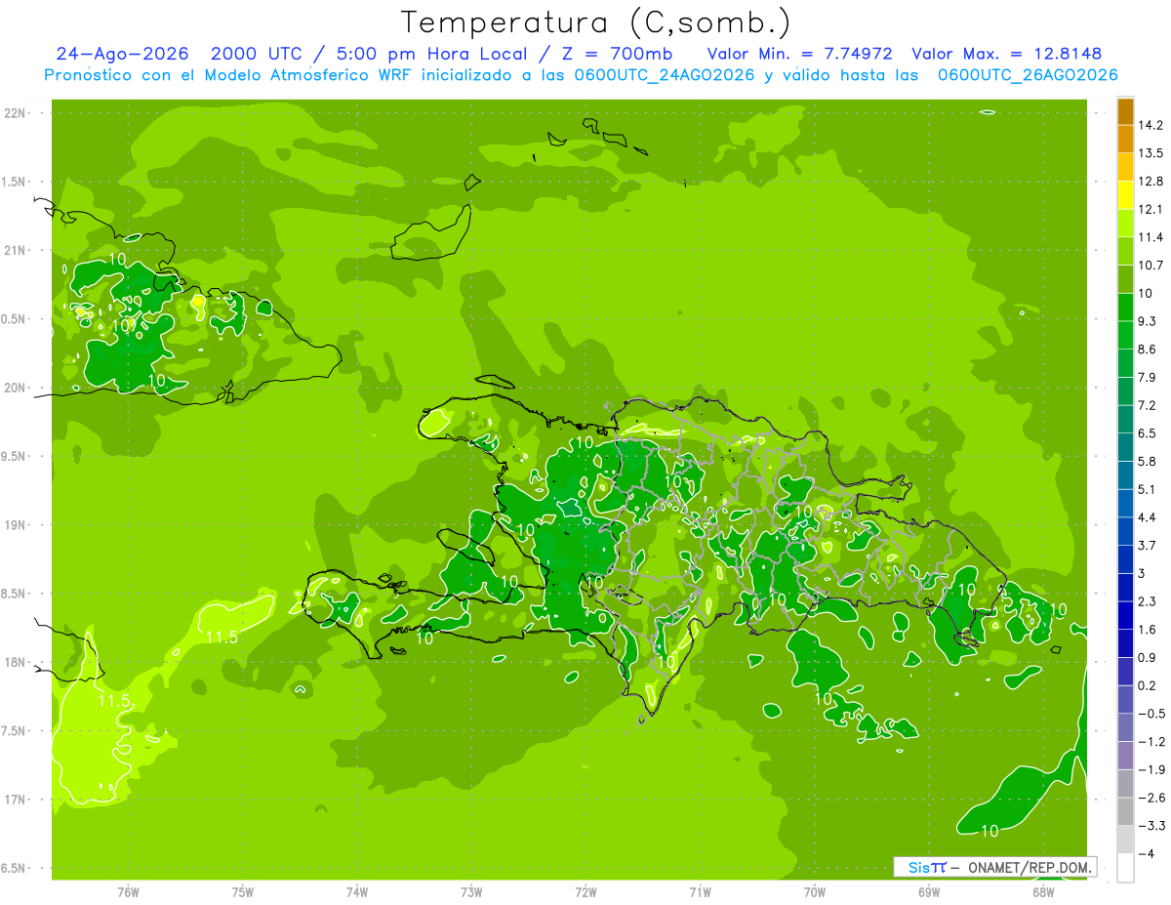This screenshot has width=1171, height=905.
Task: Click the '73W' longitude axis label
Action: (x=471, y=891)
